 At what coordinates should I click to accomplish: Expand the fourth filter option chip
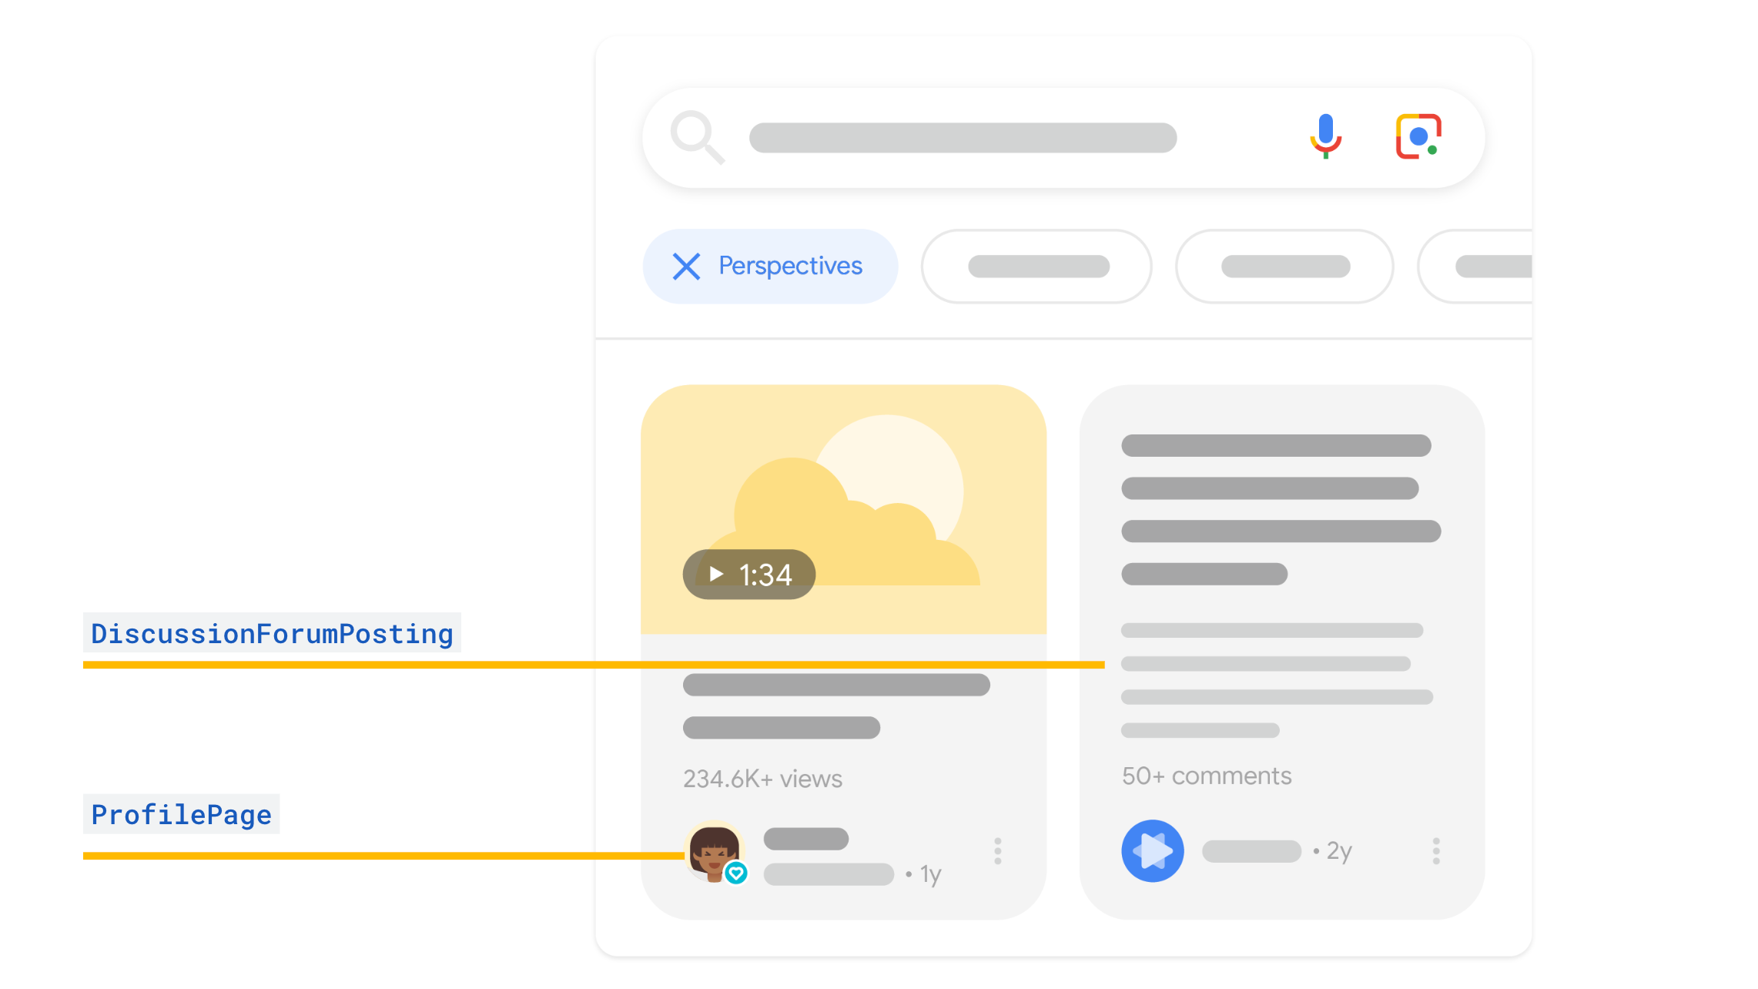tap(1485, 264)
